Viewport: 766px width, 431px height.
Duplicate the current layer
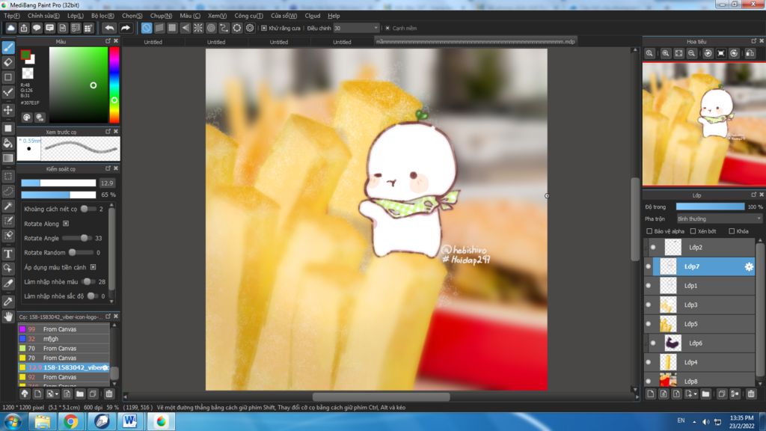point(722,394)
